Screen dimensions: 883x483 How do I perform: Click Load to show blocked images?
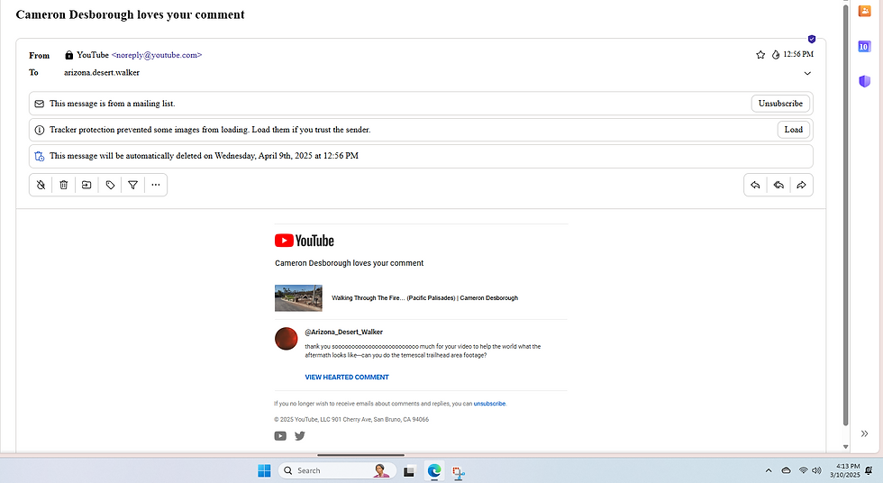[794, 130]
